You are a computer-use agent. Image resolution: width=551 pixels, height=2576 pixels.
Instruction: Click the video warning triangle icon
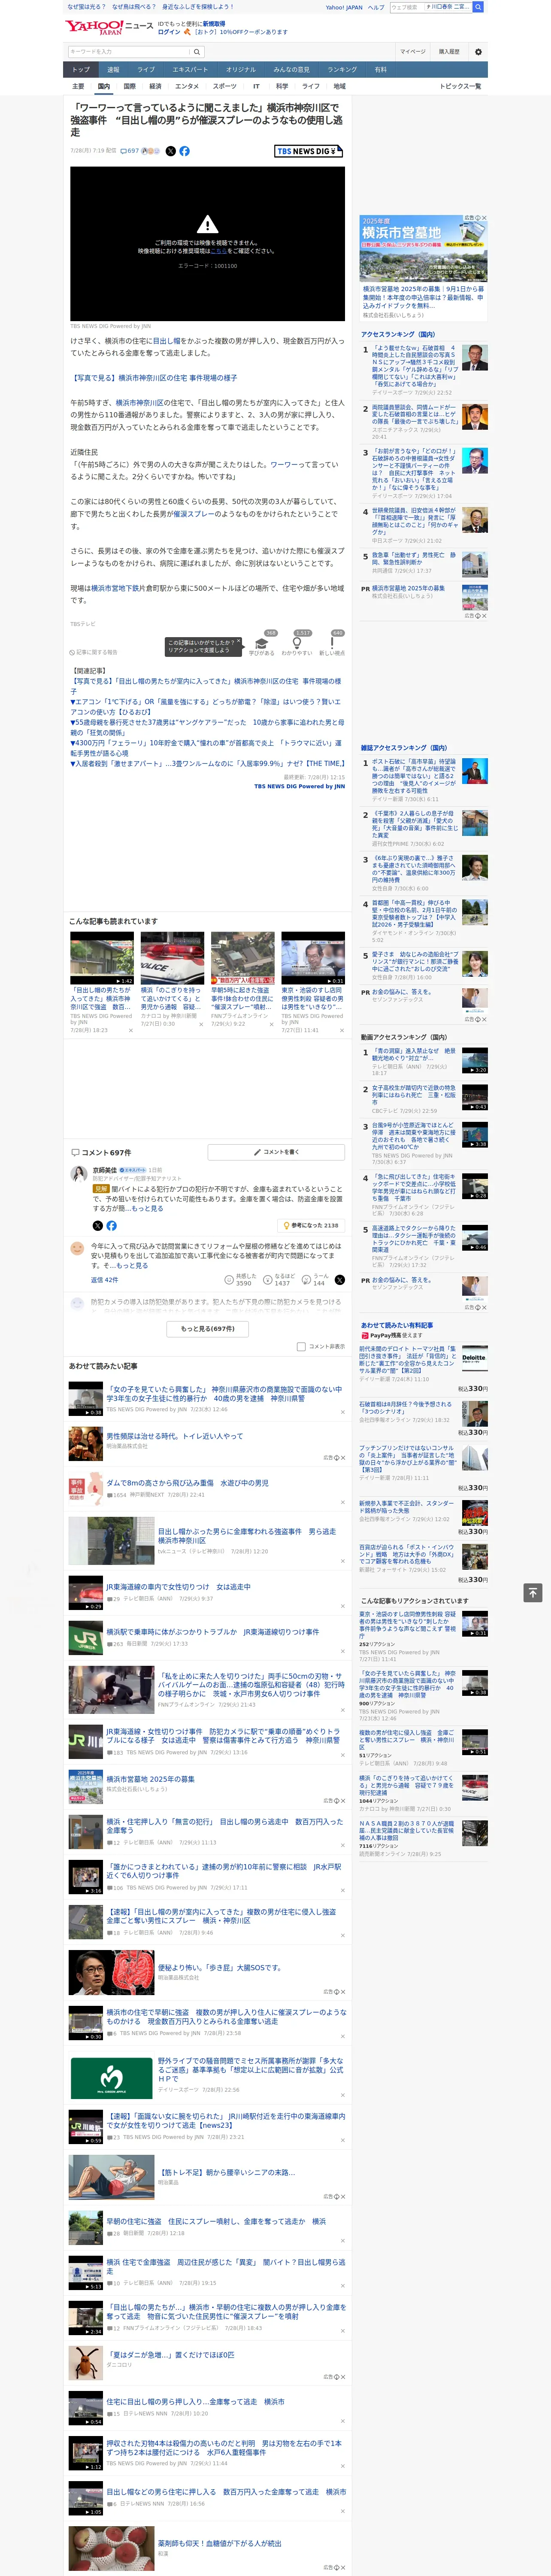click(207, 224)
